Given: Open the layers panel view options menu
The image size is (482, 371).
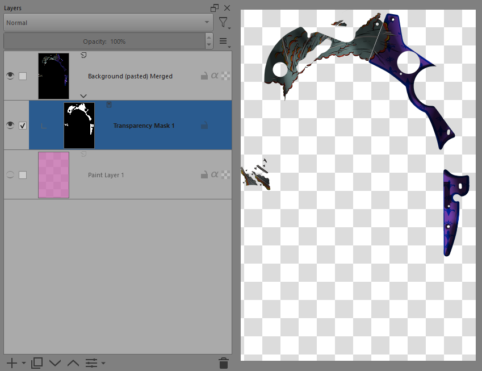Looking at the screenshot, I should point(223,41).
